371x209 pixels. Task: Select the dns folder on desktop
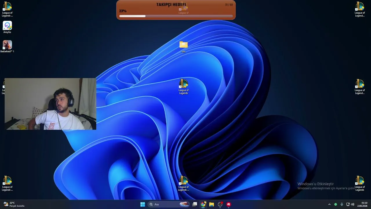point(183,47)
